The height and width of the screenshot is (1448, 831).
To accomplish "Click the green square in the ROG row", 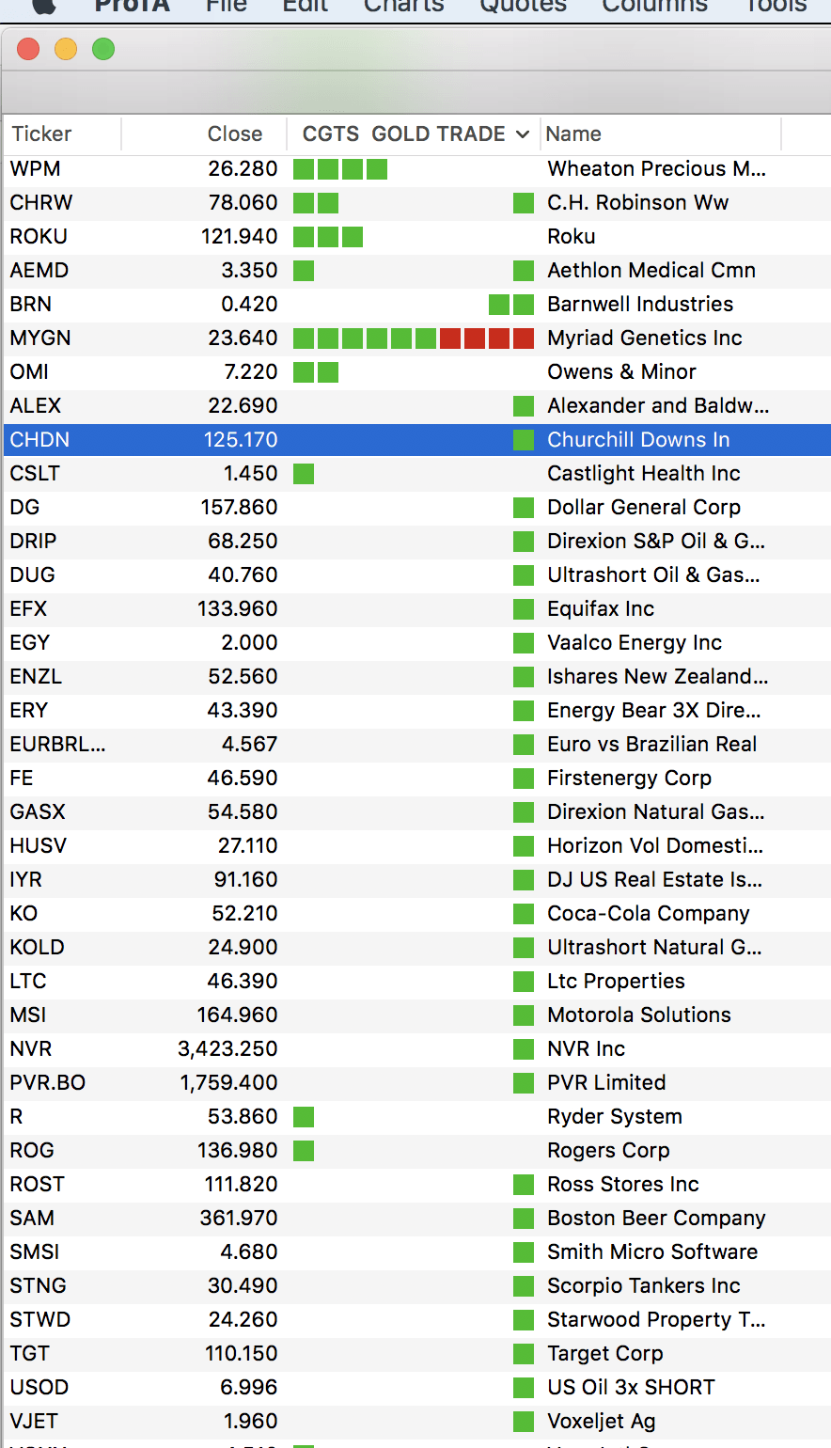I will [x=304, y=1150].
